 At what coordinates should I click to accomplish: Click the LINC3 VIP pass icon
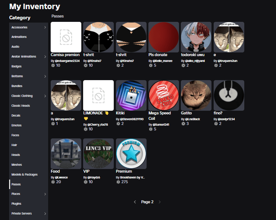click(x=98, y=153)
